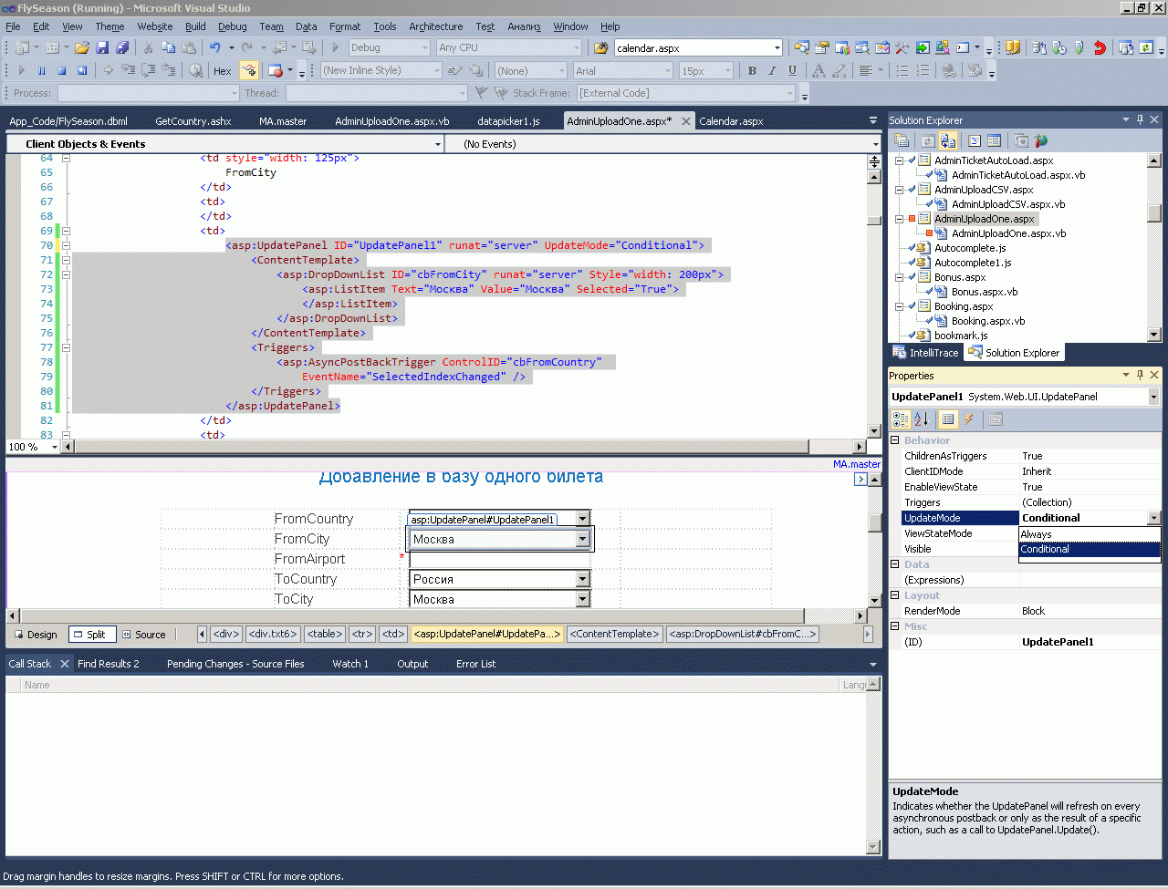Open the Any CPU platform dropdown
Image resolution: width=1168 pixels, height=889 pixels.
(508, 47)
